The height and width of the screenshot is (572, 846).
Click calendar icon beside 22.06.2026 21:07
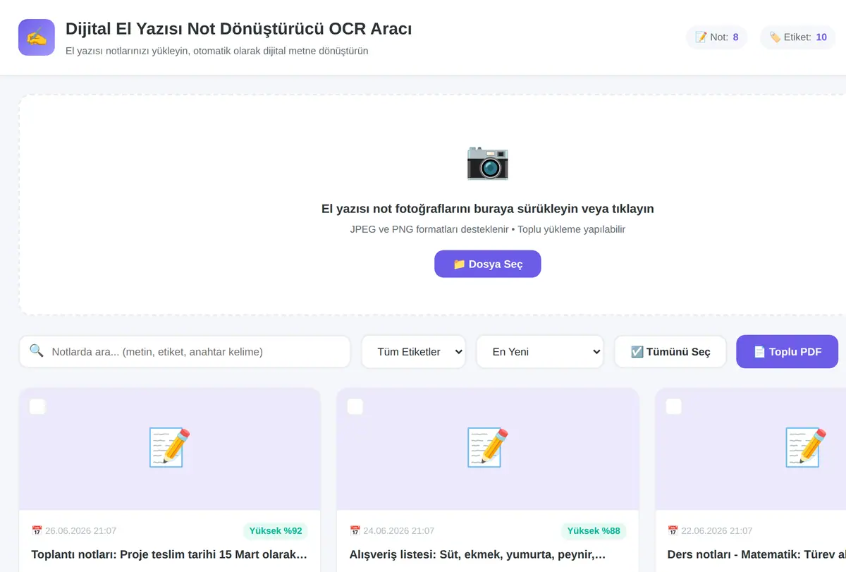(673, 530)
